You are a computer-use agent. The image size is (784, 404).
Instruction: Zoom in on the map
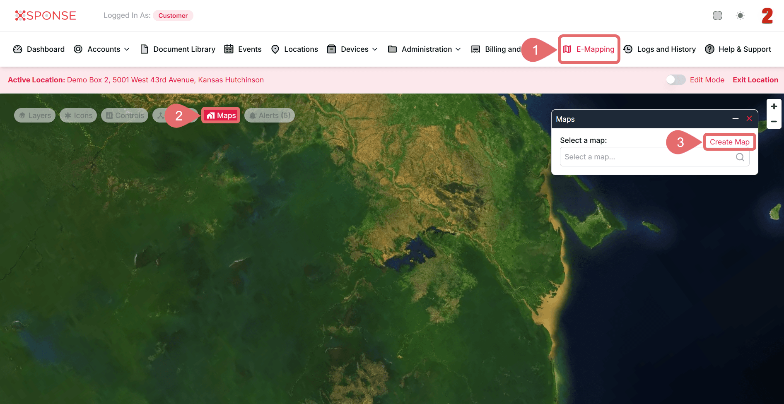point(774,106)
